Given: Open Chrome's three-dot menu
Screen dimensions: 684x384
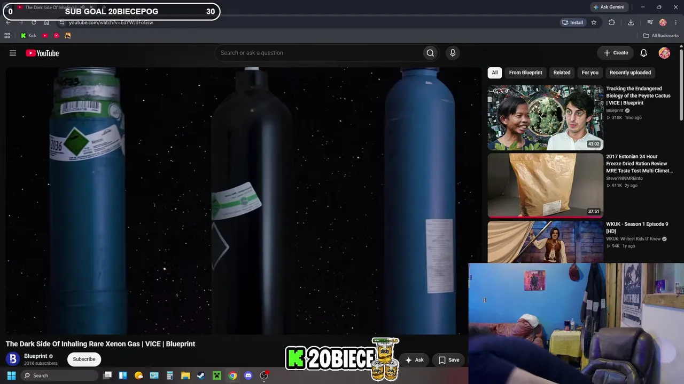Looking at the screenshot, I should pos(675,22).
